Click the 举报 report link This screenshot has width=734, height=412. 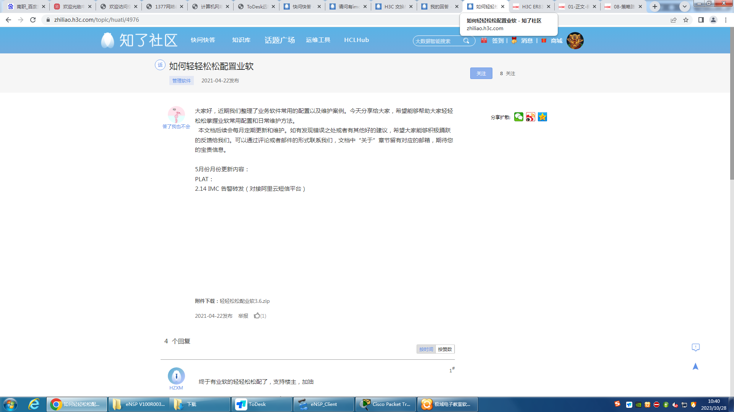pos(243,316)
